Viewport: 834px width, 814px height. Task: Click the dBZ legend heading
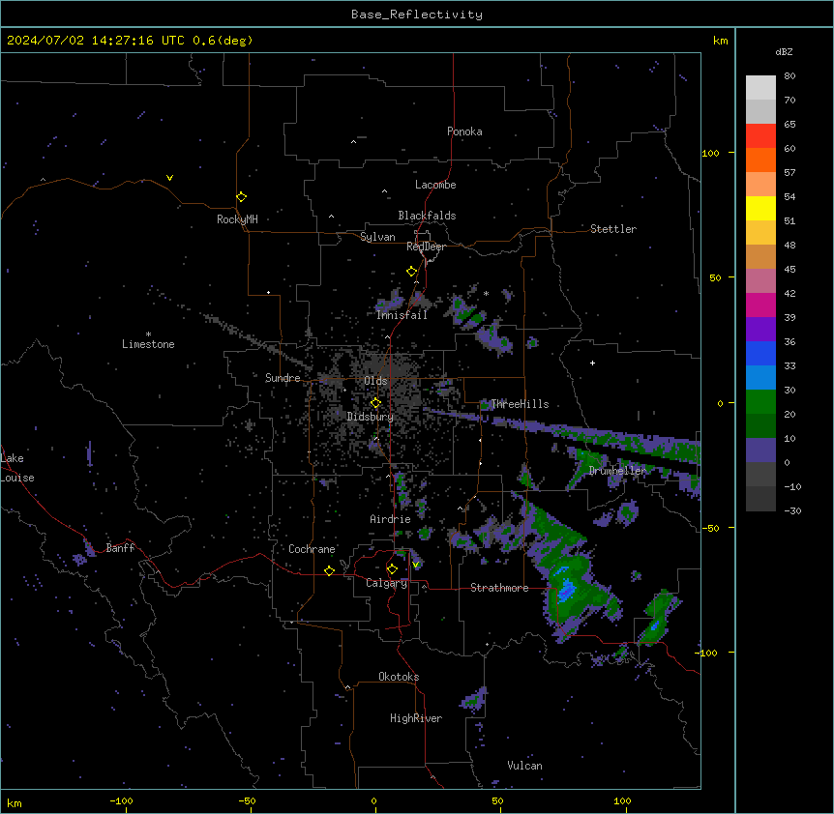tap(784, 51)
